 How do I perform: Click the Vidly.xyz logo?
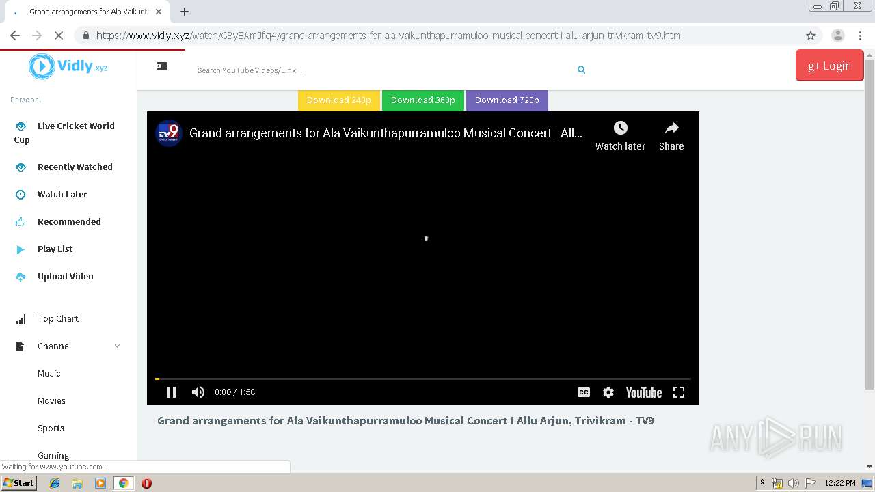click(x=68, y=66)
